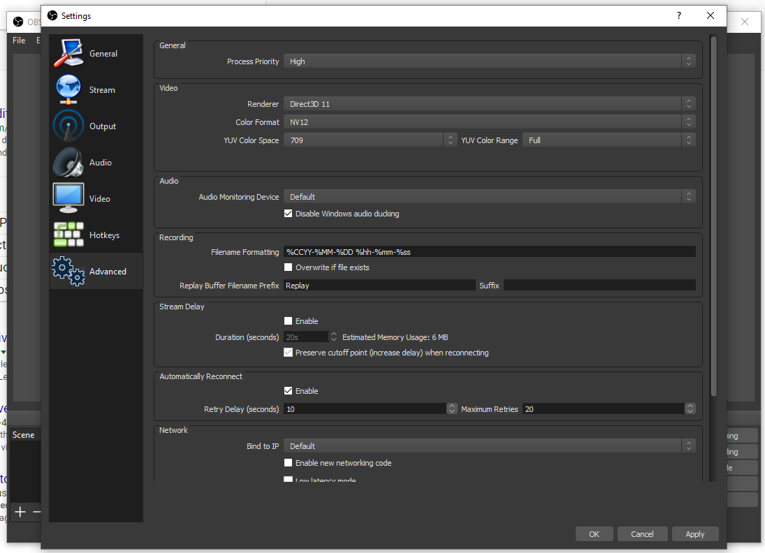Add a scene with the plus icon

tap(20, 512)
